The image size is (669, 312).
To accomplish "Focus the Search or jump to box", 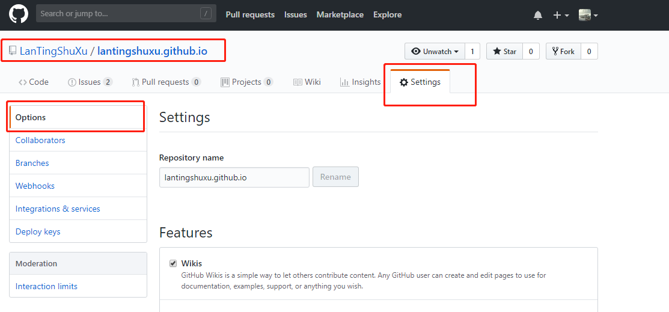I will click(126, 14).
